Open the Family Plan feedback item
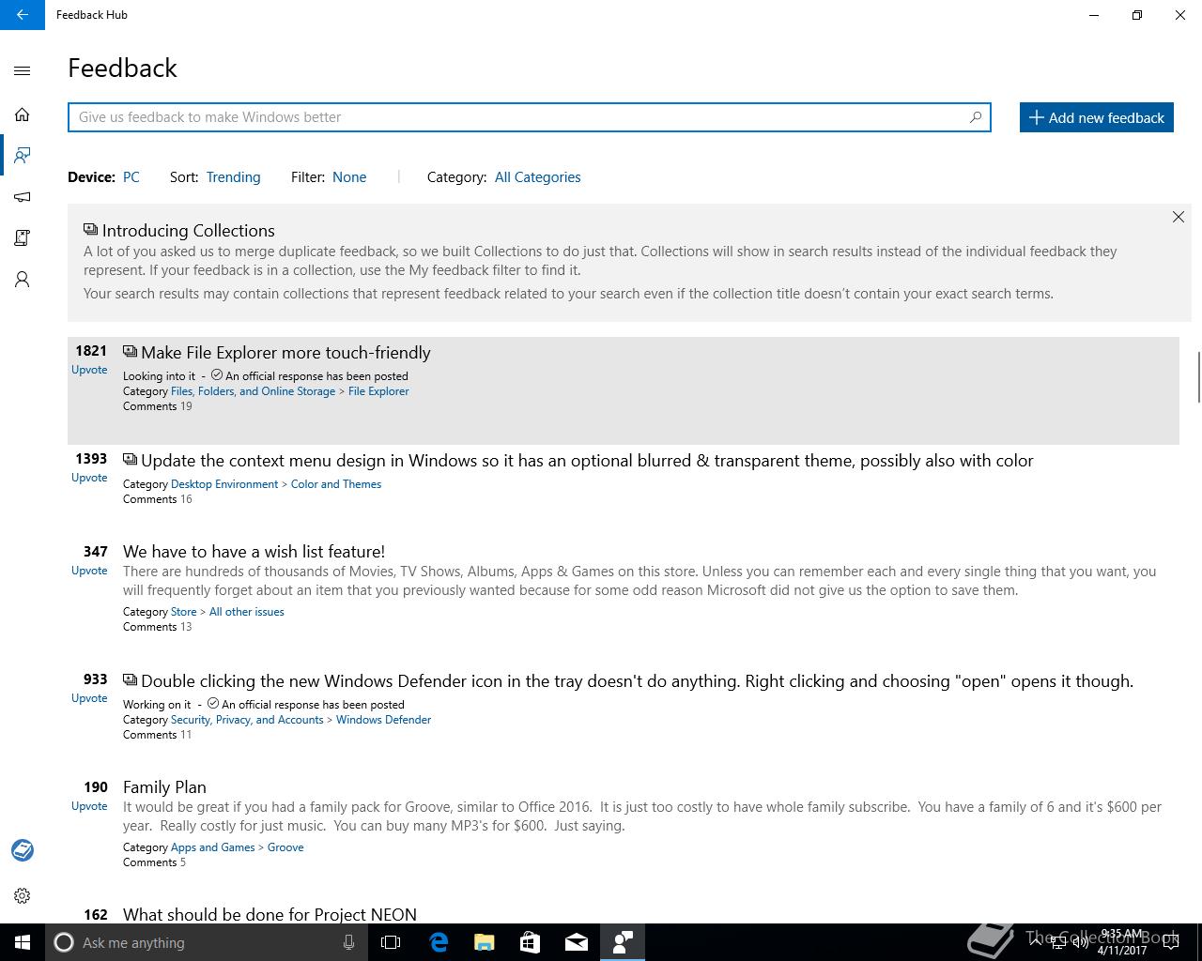This screenshot has height=961, width=1202. 164,787
